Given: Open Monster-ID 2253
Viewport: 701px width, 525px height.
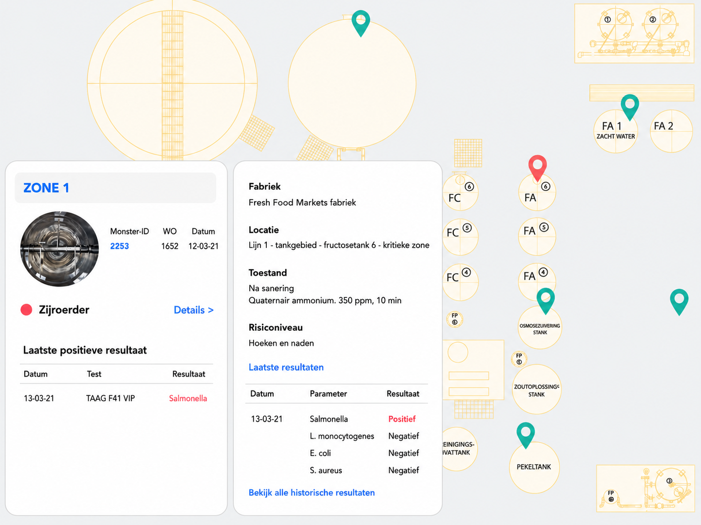Looking at the screenshot, I should [120, 246].
